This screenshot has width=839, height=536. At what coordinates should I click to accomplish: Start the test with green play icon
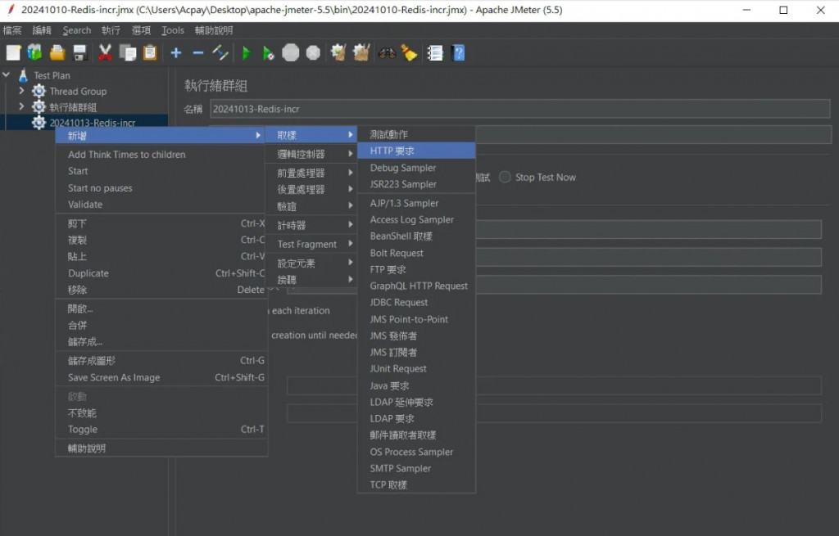point(246,53)
